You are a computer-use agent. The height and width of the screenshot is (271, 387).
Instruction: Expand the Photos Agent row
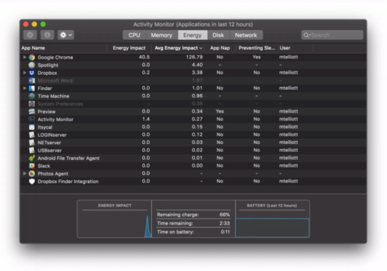pyautogui.click(x=25, y=173)
